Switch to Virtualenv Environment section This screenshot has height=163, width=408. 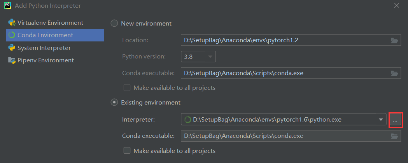point(50,22)
